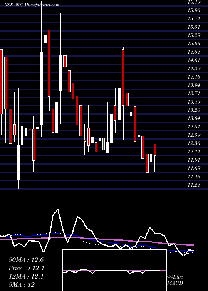The height and width of the screenshot is (291, 208).
Task: Click the 12.81 price axis label
Action: click(194, 127)
